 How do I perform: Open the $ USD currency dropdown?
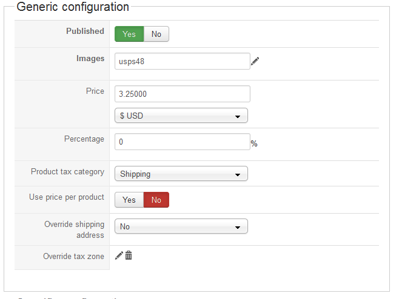click(x=181, y=116)
